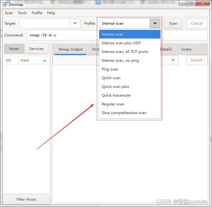Image resolution: width=212 pixels, height=207 pixels.
Task: Choose Slow comprehensive scan profile
Action: click(130, 113)
